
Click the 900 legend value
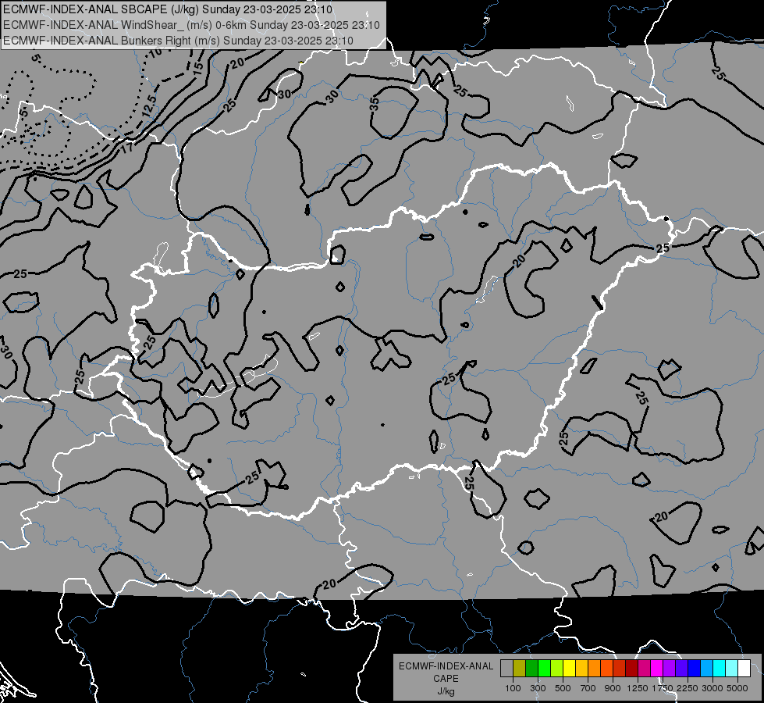pyautogui.click(x=613, y=688)
